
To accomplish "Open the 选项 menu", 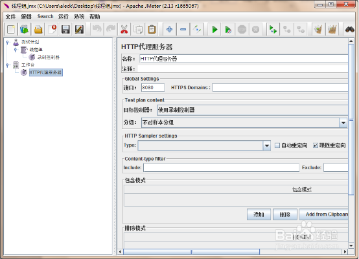I will (79, 16).
